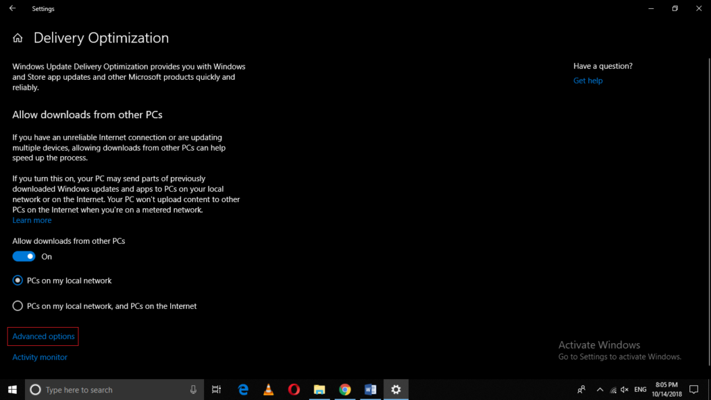Minimize the Settings window

[x=651, y=8]
